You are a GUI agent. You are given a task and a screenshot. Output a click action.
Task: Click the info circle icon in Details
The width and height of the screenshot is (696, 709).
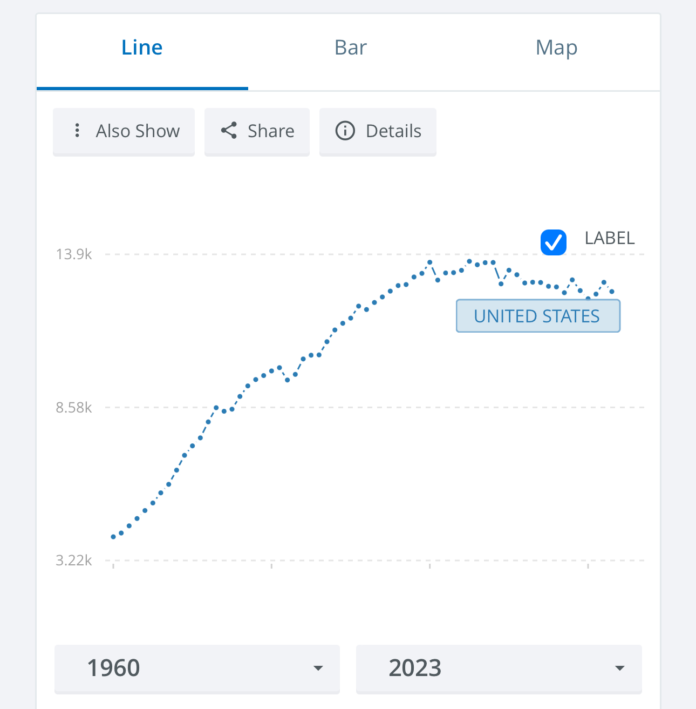coord(345,131)
